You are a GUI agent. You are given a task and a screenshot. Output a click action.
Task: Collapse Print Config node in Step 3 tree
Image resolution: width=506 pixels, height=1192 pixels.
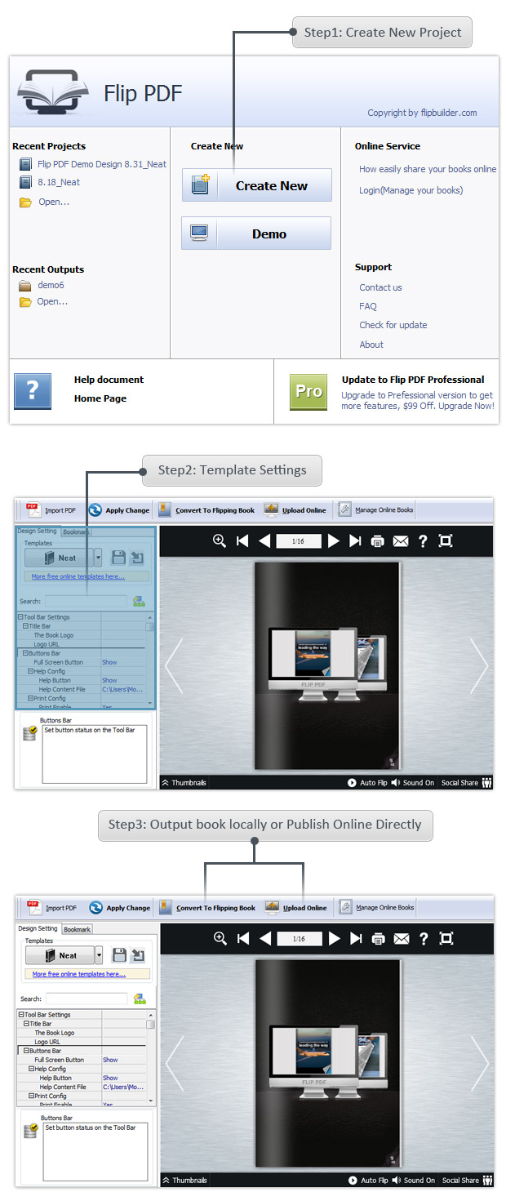click(x=31, y=1096)
